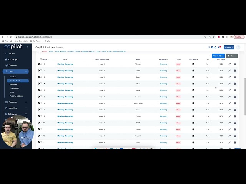246x184 pixels.
Task: Check the checkbox for order 1
Action: pyautogui.click(x=41, y=64)
